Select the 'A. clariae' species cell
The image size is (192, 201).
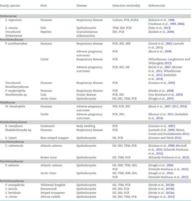point(11,197)
